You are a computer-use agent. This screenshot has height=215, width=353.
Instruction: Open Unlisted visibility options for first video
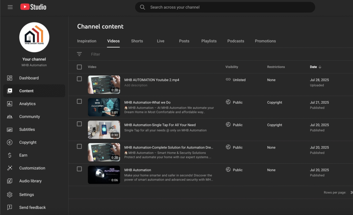(x=236, y=80)
